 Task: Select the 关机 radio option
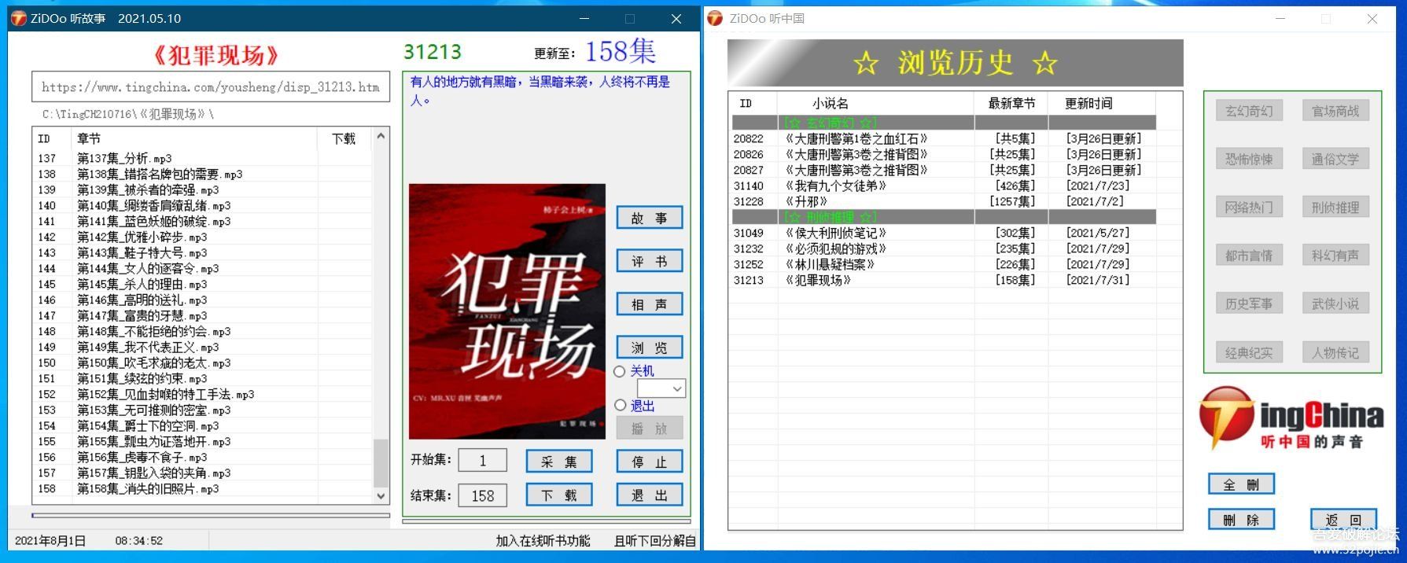click(620, 371)
